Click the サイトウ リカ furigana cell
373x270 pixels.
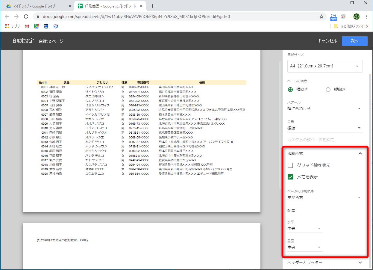tap(95, 92)
